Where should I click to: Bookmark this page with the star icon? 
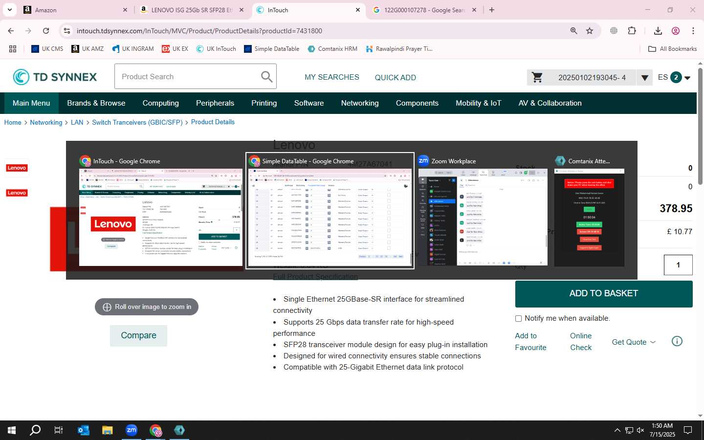590,31
